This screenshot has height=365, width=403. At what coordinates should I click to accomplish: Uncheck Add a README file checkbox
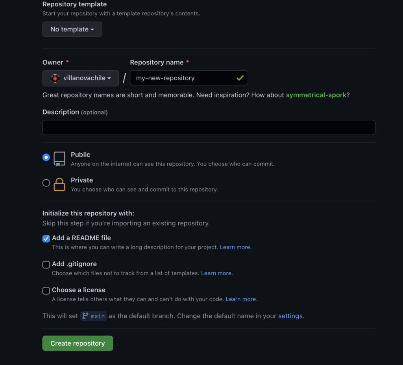46,239
